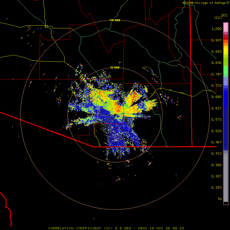Click the 0.520 scale value
The image size is (230, 230).
click(216, 131)
